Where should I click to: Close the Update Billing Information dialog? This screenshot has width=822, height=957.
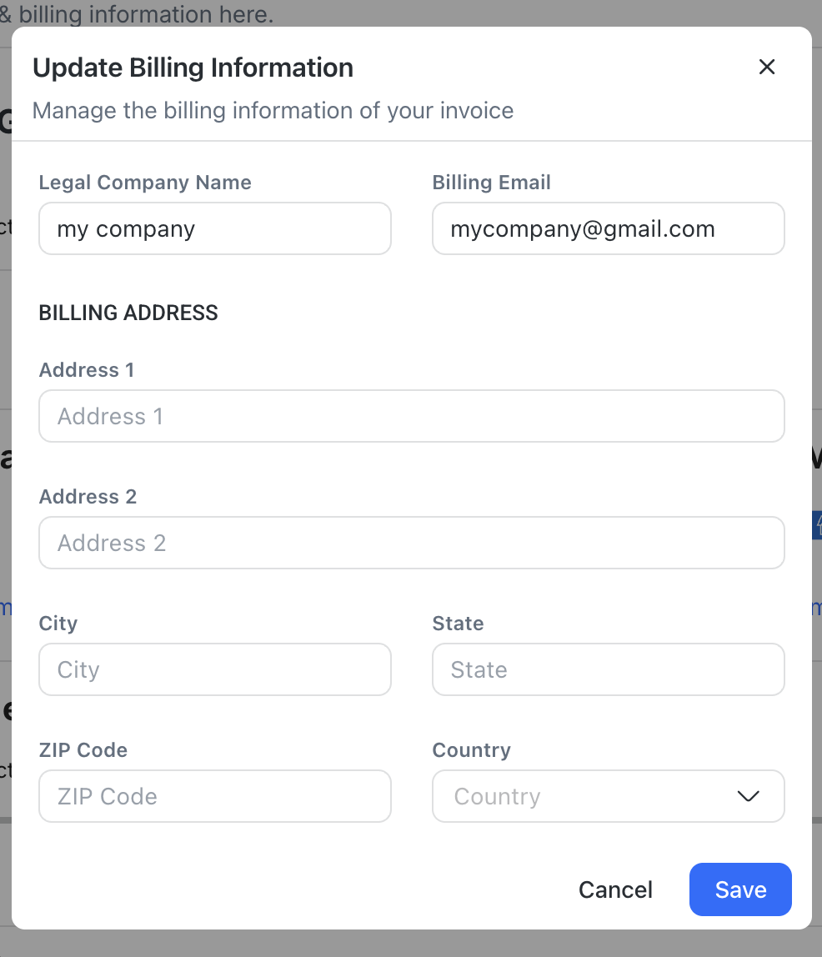(x=767, y=68)
